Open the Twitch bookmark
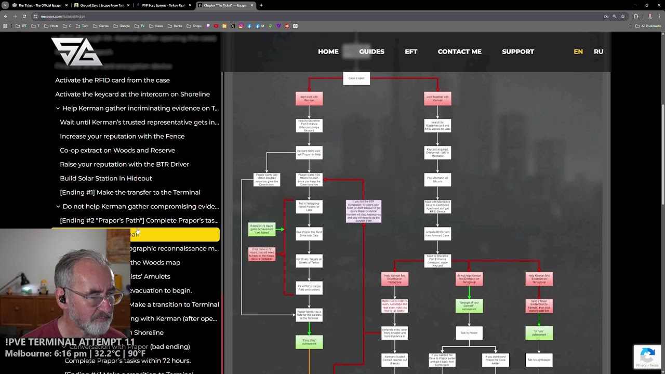 tap(208, 26)
